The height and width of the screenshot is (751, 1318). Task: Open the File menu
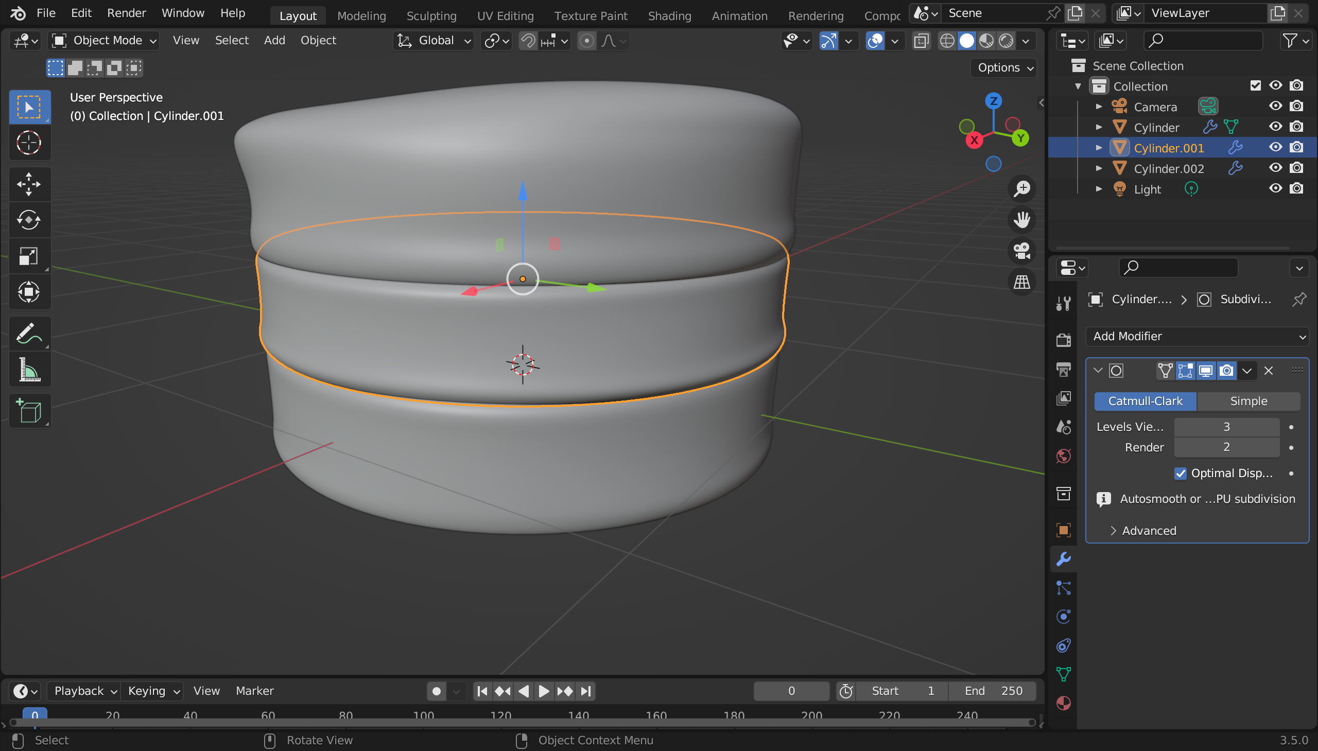(x=46, y=13)
